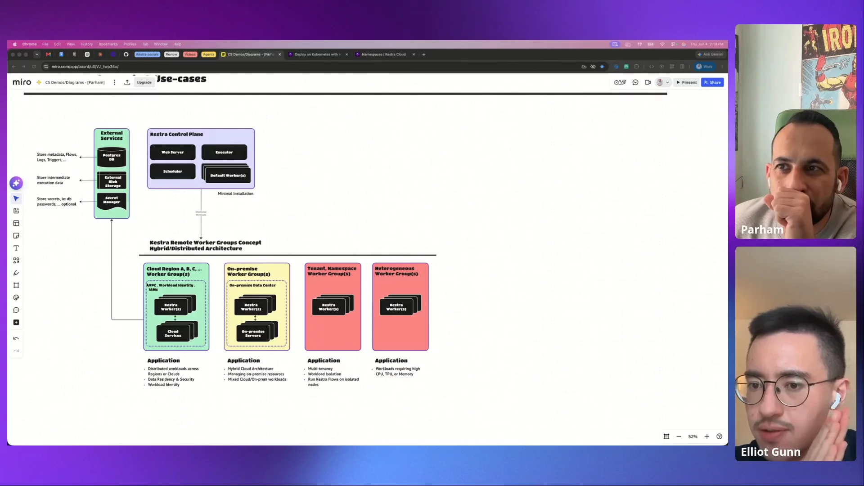Start a video call with camera icon
Screen dimensions: 864x486
[648, 82]
